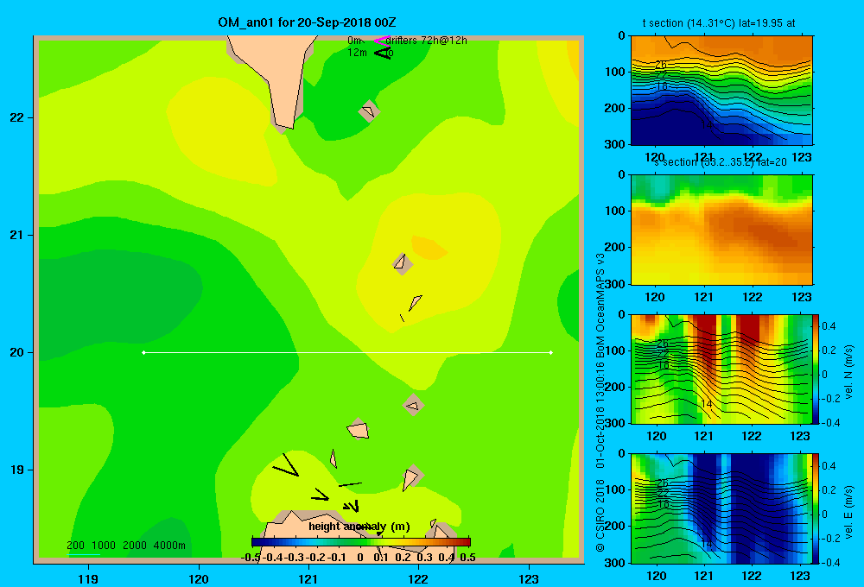Click the '-0.5' colorbar minimum label
Image resolution: width=864 pixels, height=587 pixels.
[251, 558]
